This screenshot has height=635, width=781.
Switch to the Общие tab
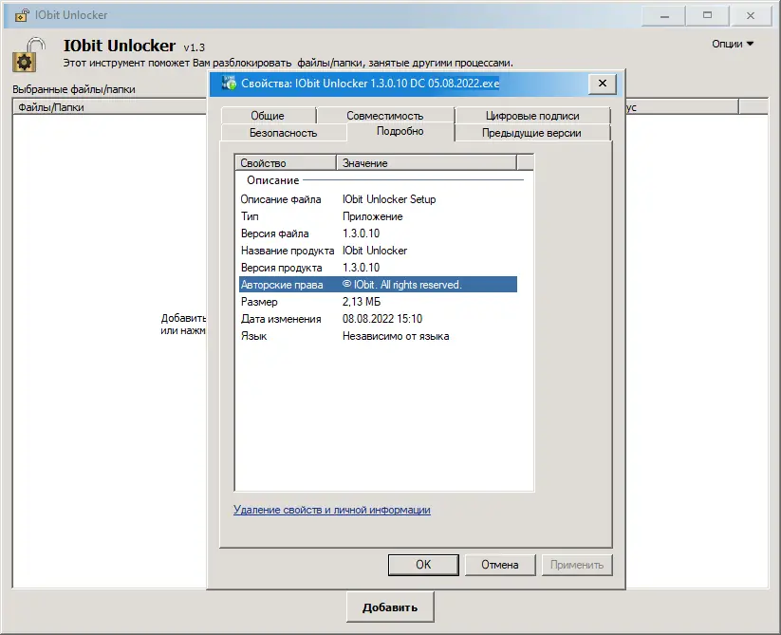268,116
